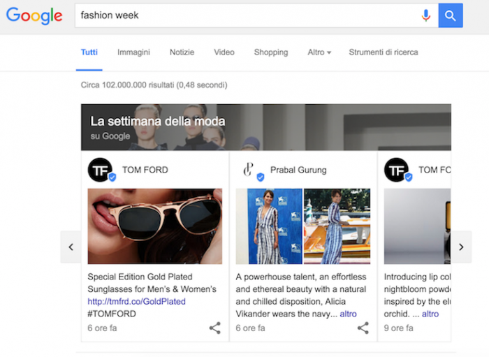Click the blue search magnifier button
Viewport: 489px width, 357px height.
[x=451, y=15]
